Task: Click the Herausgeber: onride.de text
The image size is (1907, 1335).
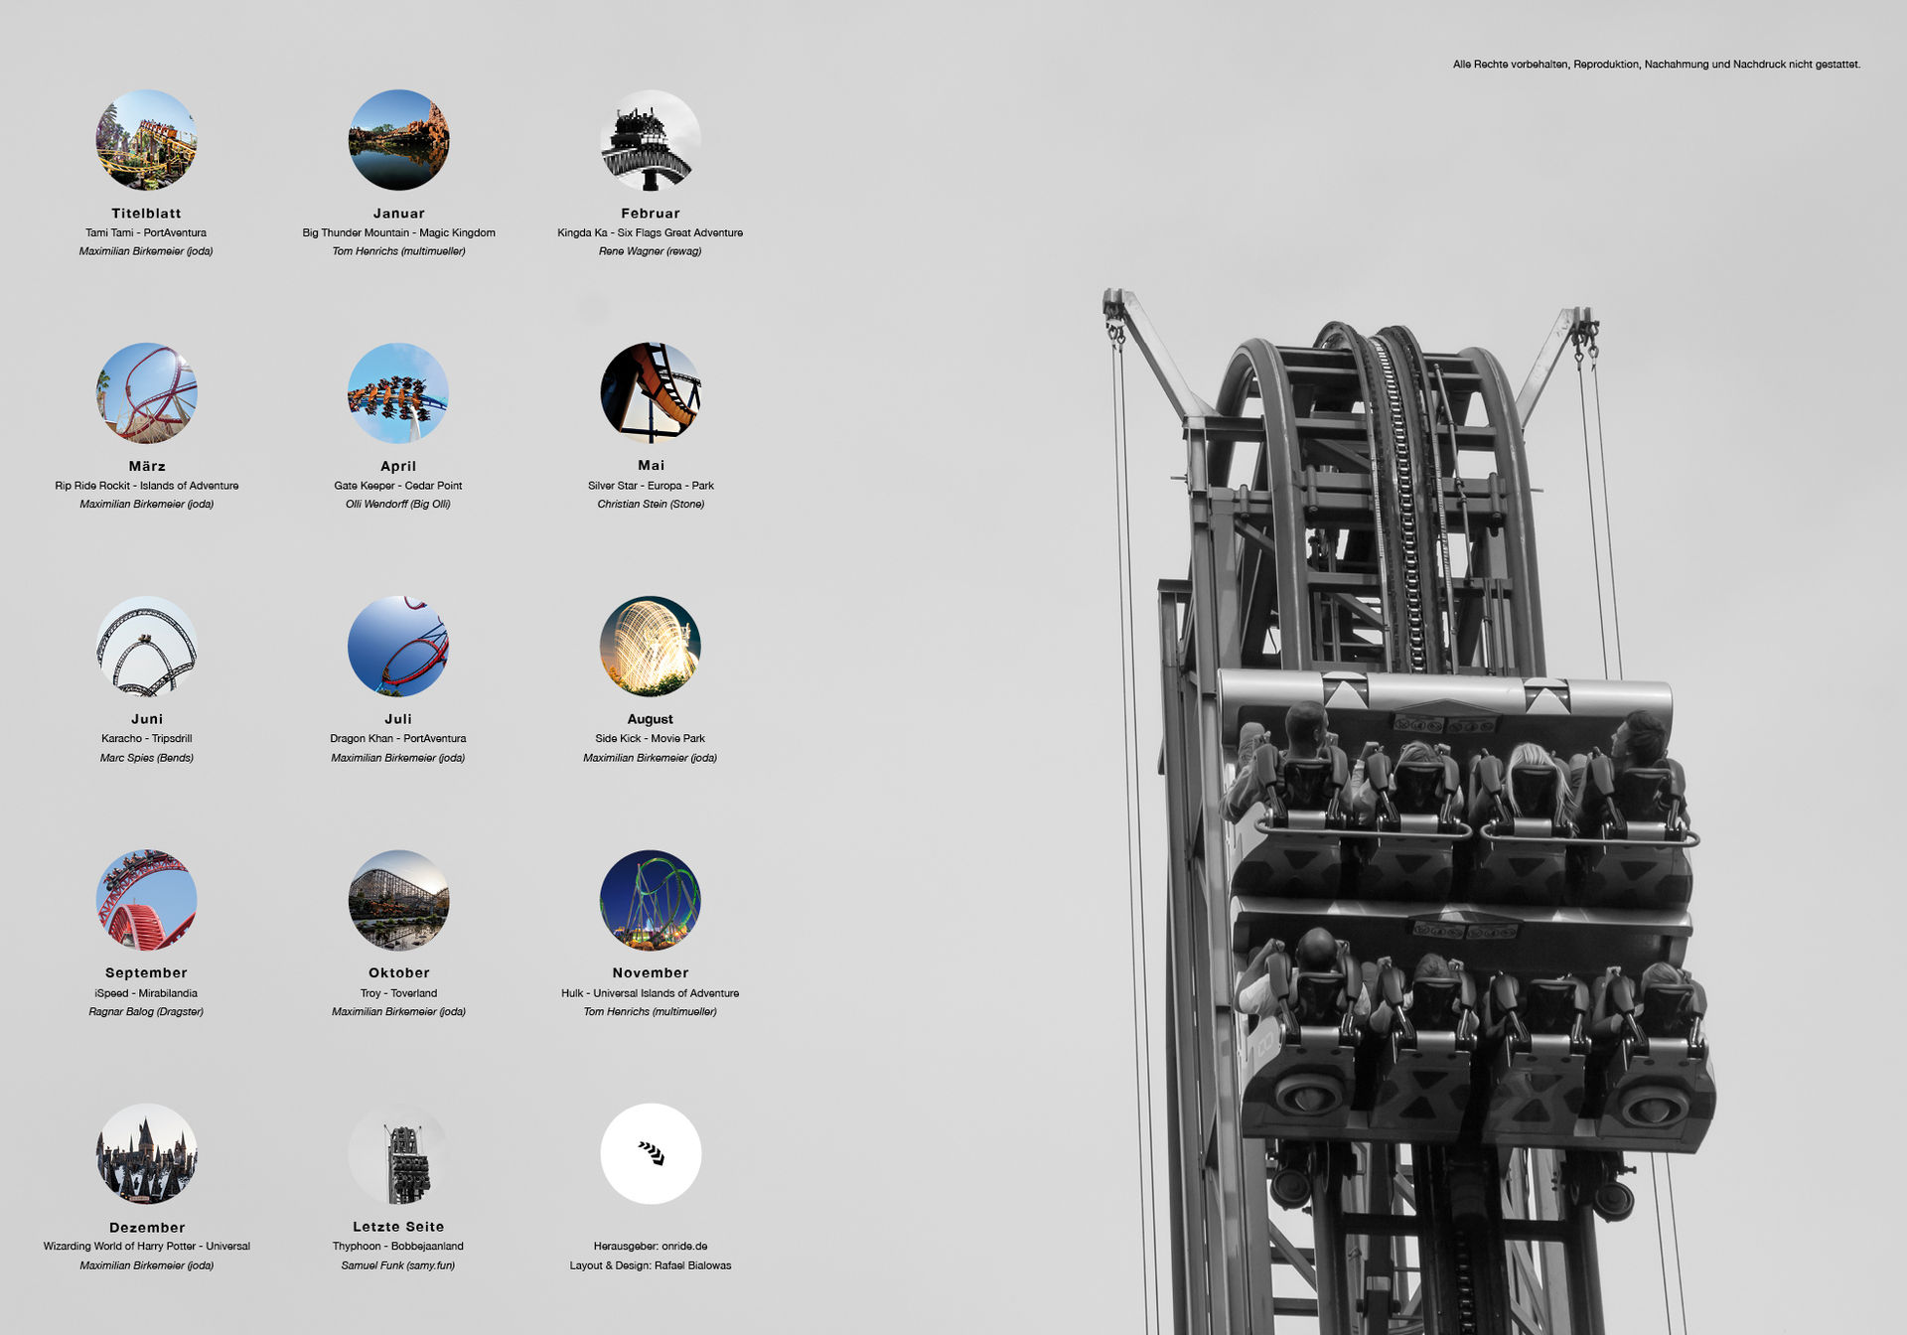Action: pos(651,1246)
